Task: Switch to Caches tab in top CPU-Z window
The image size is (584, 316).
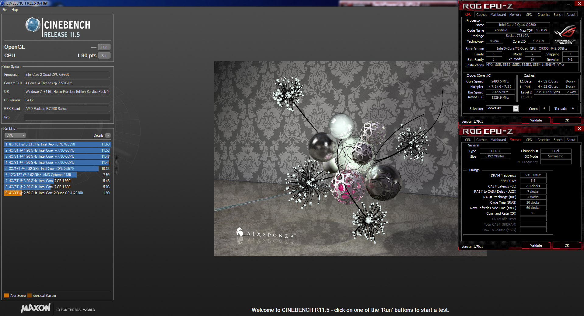Action: [x=481, y=15]
